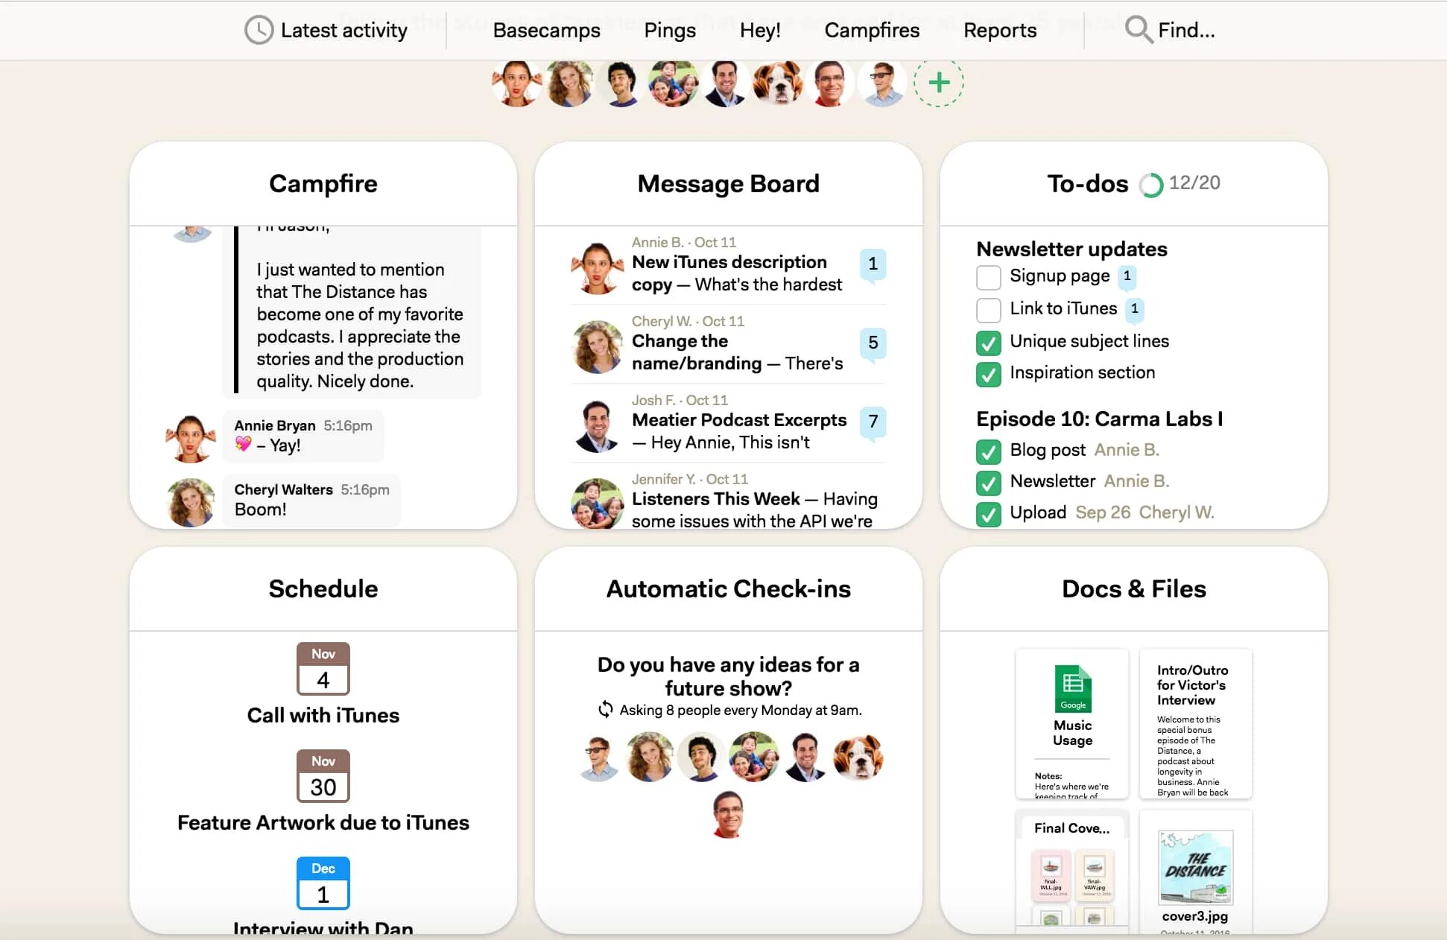
Task: Toggle the Signup page checkbox
Action: coord(985,276)
